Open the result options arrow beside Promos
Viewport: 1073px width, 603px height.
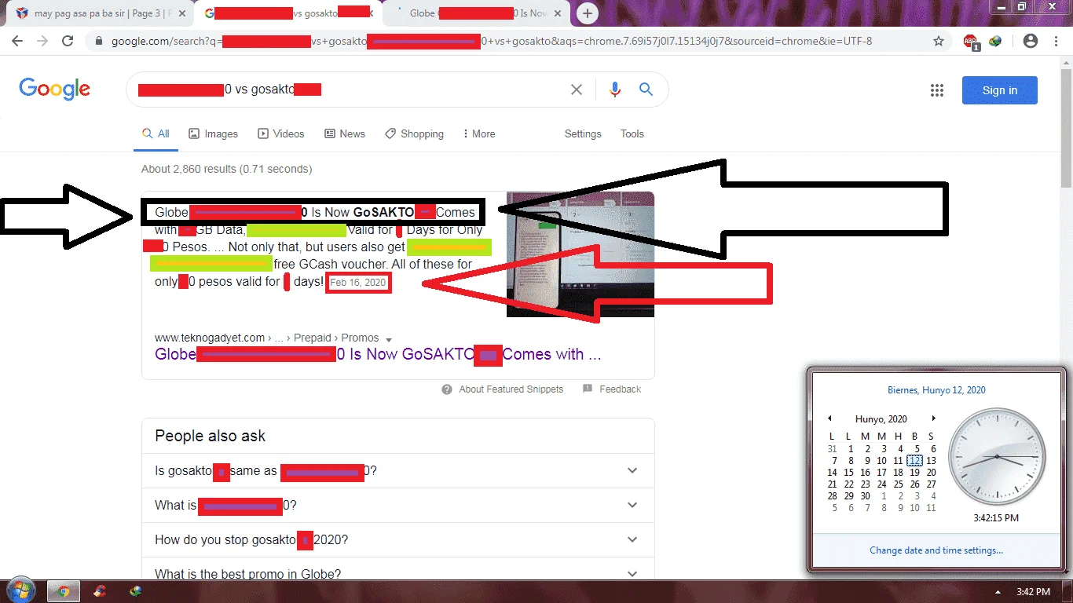(x=389, y=339)
